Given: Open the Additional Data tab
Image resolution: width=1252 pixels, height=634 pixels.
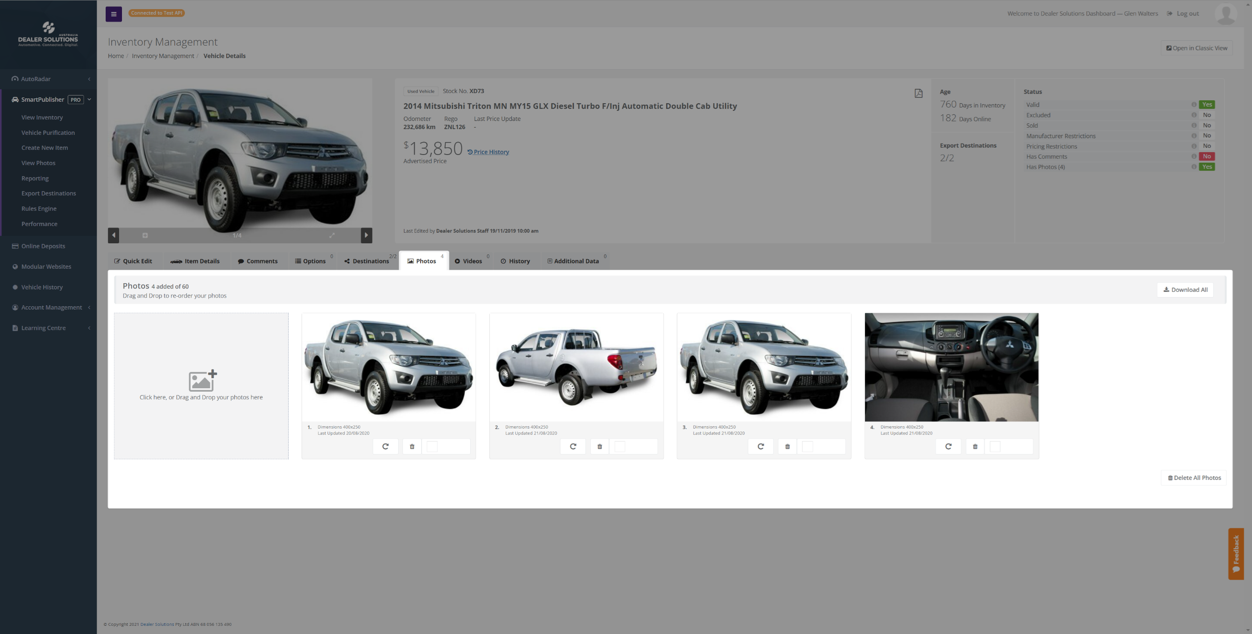Looking at the screenshot, I should [573, 261].
